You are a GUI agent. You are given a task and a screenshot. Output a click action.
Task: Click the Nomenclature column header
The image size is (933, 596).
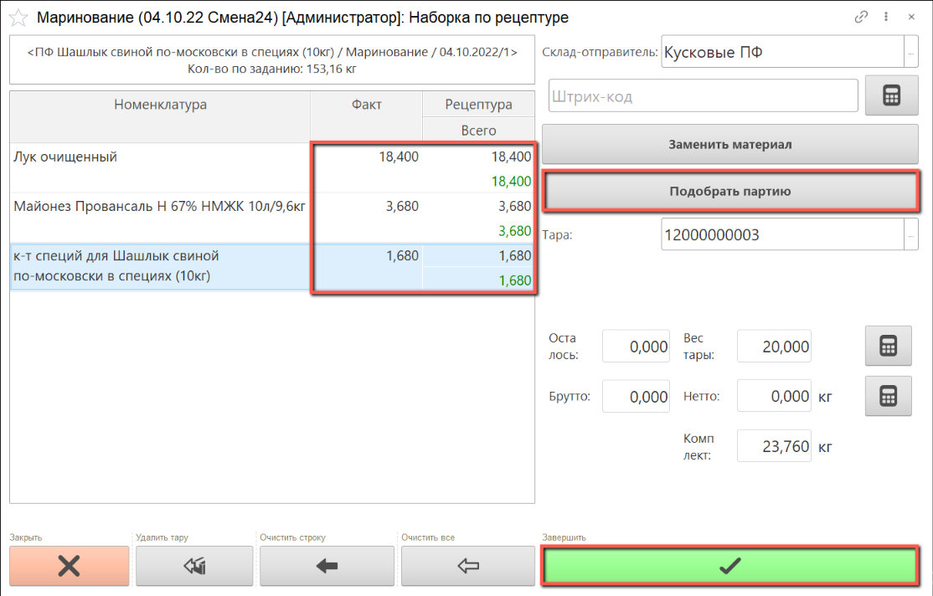160,105
